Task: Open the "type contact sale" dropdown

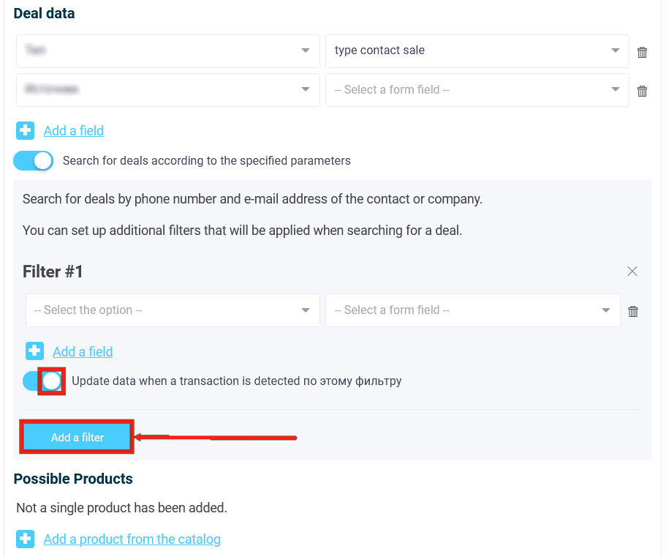Action: 477,51
